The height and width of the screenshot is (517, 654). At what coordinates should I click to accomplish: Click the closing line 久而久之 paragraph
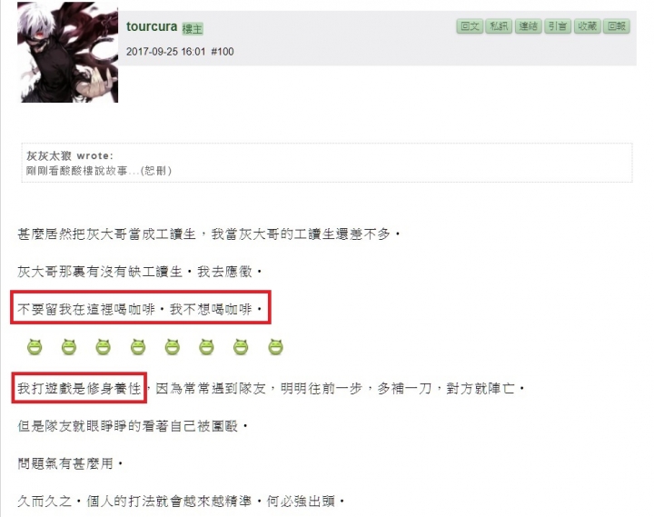coord(182,501)
